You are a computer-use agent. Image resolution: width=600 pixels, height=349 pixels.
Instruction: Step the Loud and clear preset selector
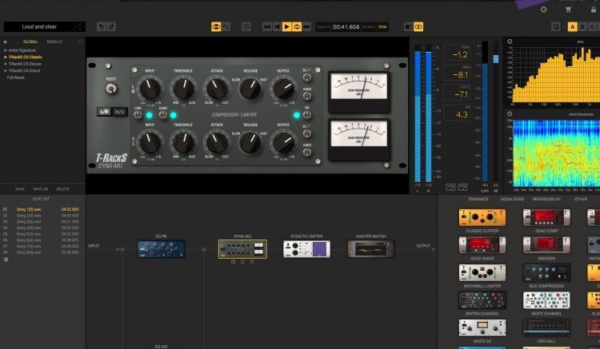(80, 26)
